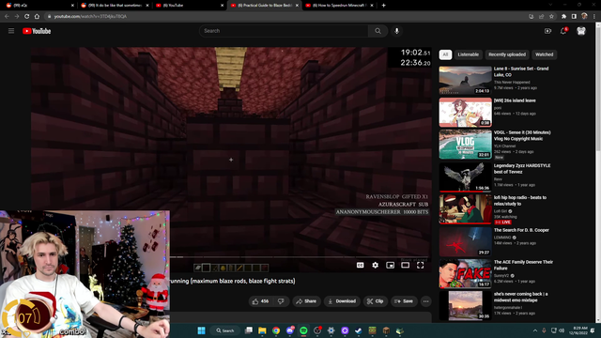Select Recently uploaded filter chip
This screenshot has width=601, height=338.
(507, 54)
